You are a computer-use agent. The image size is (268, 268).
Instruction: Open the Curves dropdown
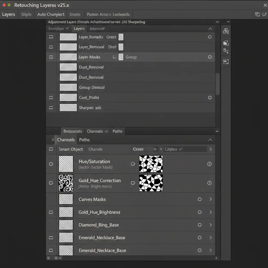coord(145,149)
